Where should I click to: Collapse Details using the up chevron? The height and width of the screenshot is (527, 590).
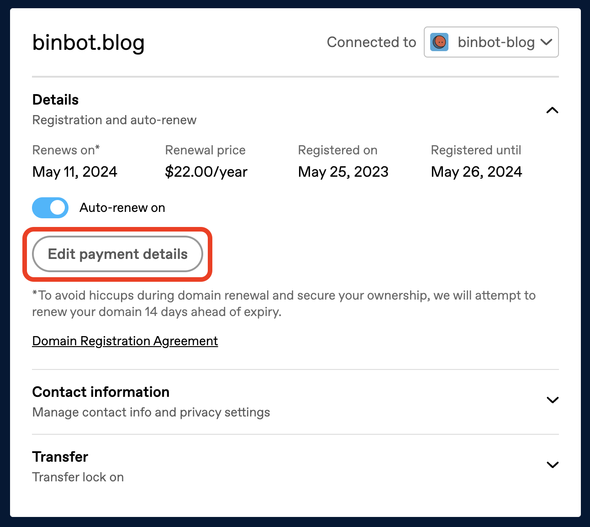552,110
